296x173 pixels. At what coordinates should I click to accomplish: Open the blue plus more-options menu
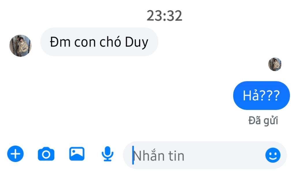point(15,154)
